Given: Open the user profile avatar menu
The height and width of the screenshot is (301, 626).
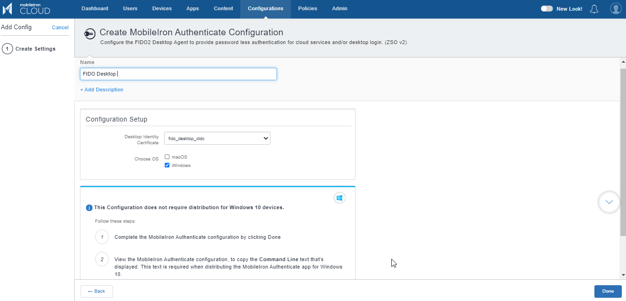Looking at the screenshot, I should pos(616,9).
